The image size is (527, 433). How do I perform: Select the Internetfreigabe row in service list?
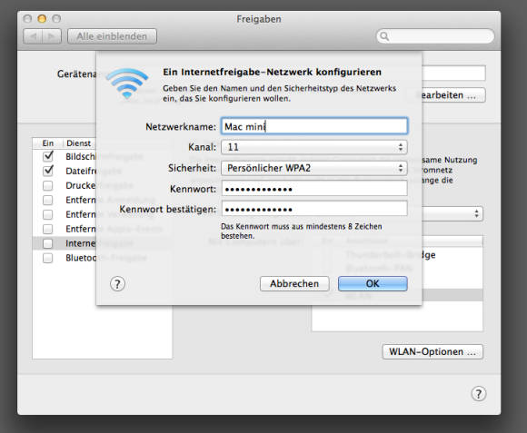click(x=102, y=243)
